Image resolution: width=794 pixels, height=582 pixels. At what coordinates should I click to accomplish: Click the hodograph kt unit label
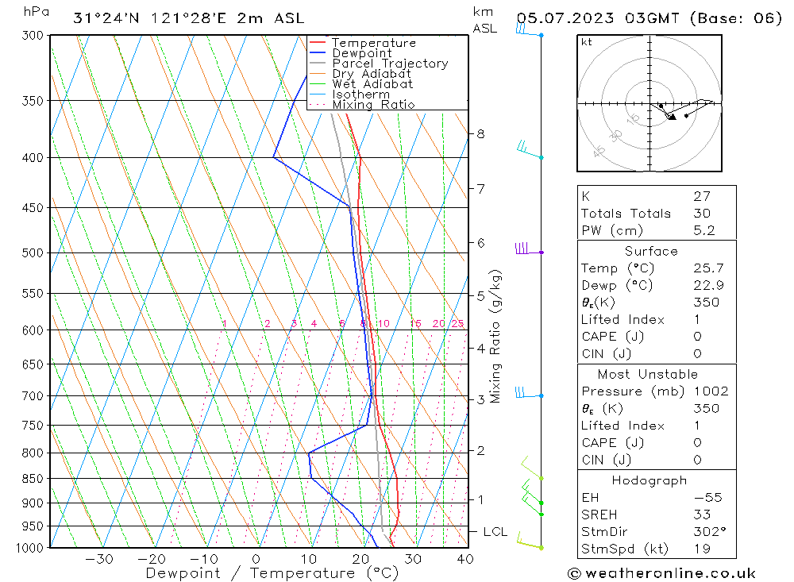click(x=587, y=42)
